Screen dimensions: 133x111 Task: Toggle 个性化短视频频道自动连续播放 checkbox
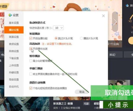(31, 88)
